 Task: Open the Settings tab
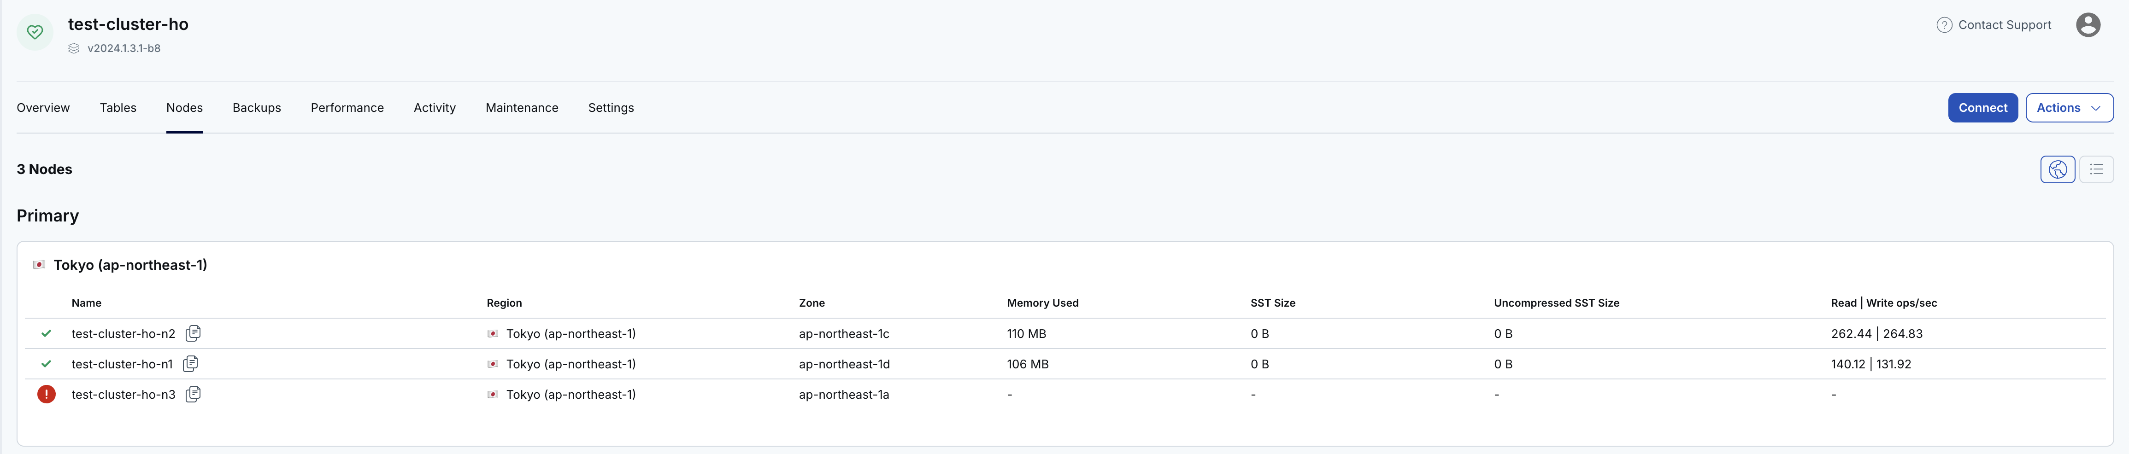pyautogui.click(x=611, y=108)
